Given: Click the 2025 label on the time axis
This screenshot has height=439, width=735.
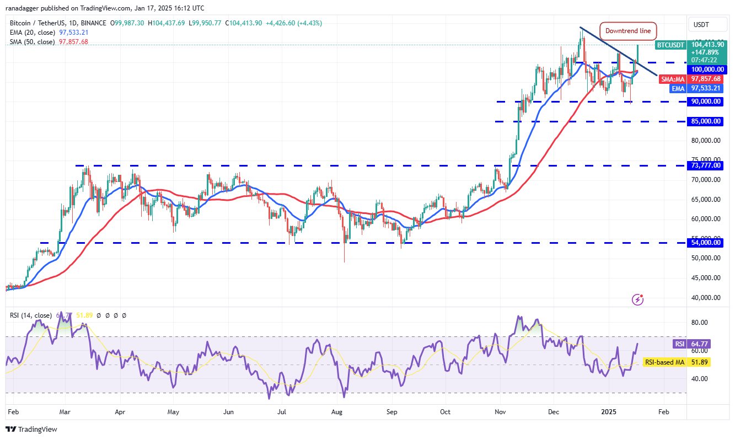Looking at the screenshot, I should point(609,412).
